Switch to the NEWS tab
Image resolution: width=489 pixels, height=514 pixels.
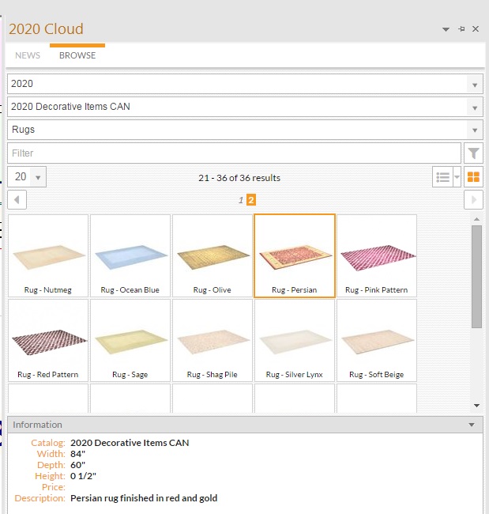click(28, 55)
